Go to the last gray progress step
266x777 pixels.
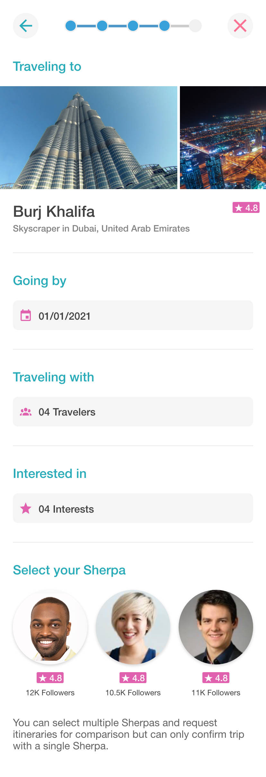click(195, 26)
